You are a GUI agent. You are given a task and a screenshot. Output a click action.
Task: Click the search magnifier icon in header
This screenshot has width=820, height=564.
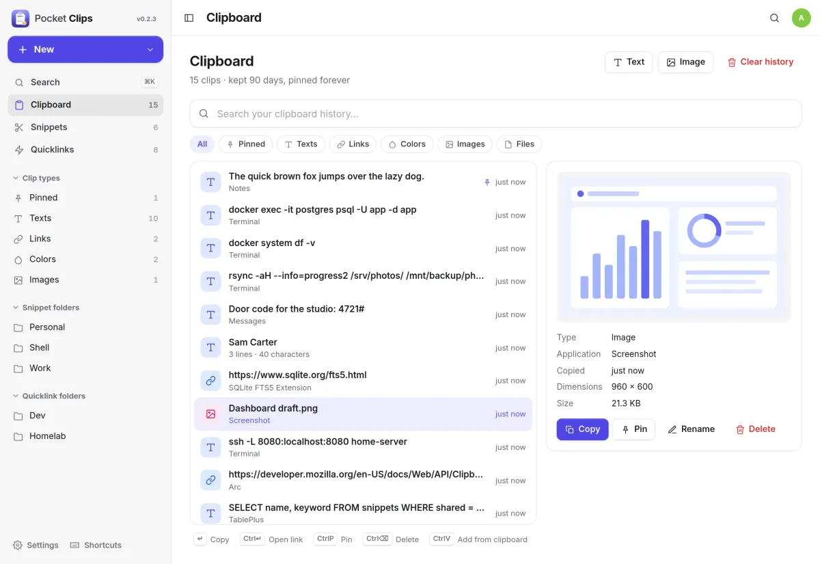(774, 18)
